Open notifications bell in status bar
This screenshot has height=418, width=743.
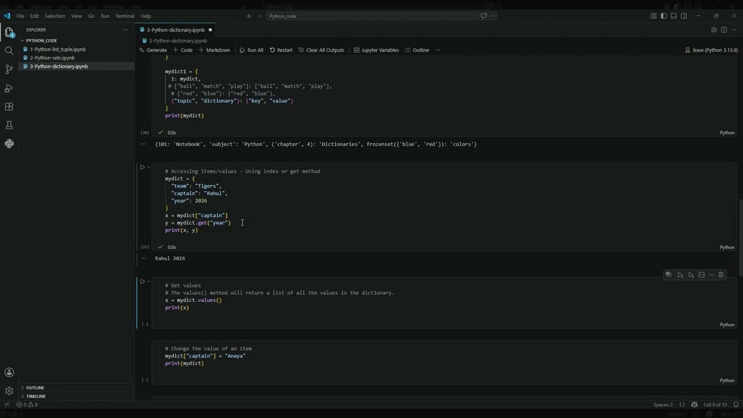[x=735, y=405]
